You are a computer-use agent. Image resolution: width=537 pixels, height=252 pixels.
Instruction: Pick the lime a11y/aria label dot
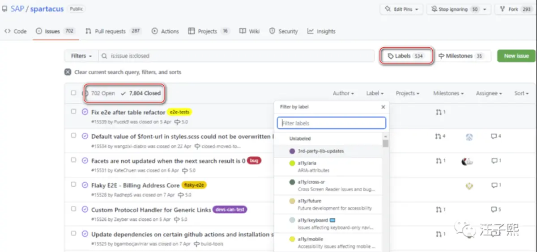point(292,164)
